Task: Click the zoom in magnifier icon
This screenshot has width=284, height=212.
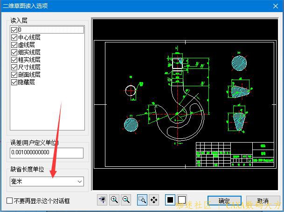Action: [114, 200]
